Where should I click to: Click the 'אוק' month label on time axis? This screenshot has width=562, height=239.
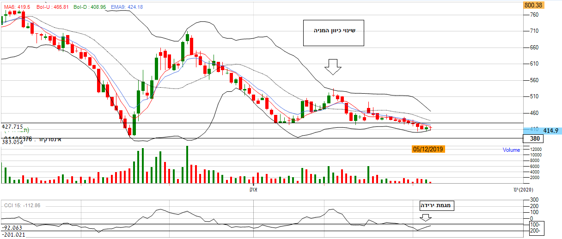coord(252,190)
